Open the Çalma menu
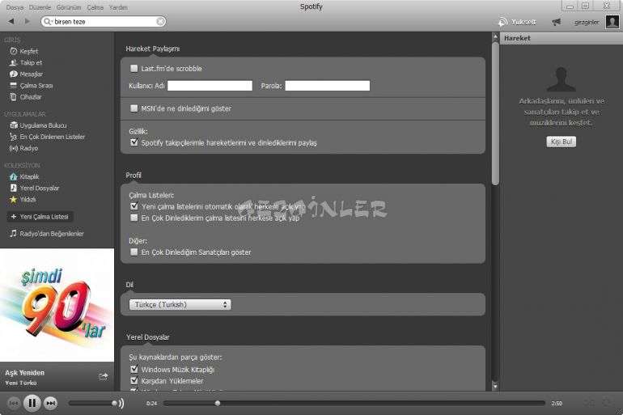This screenshot has height=415, width=623. (x=95, y=7)
